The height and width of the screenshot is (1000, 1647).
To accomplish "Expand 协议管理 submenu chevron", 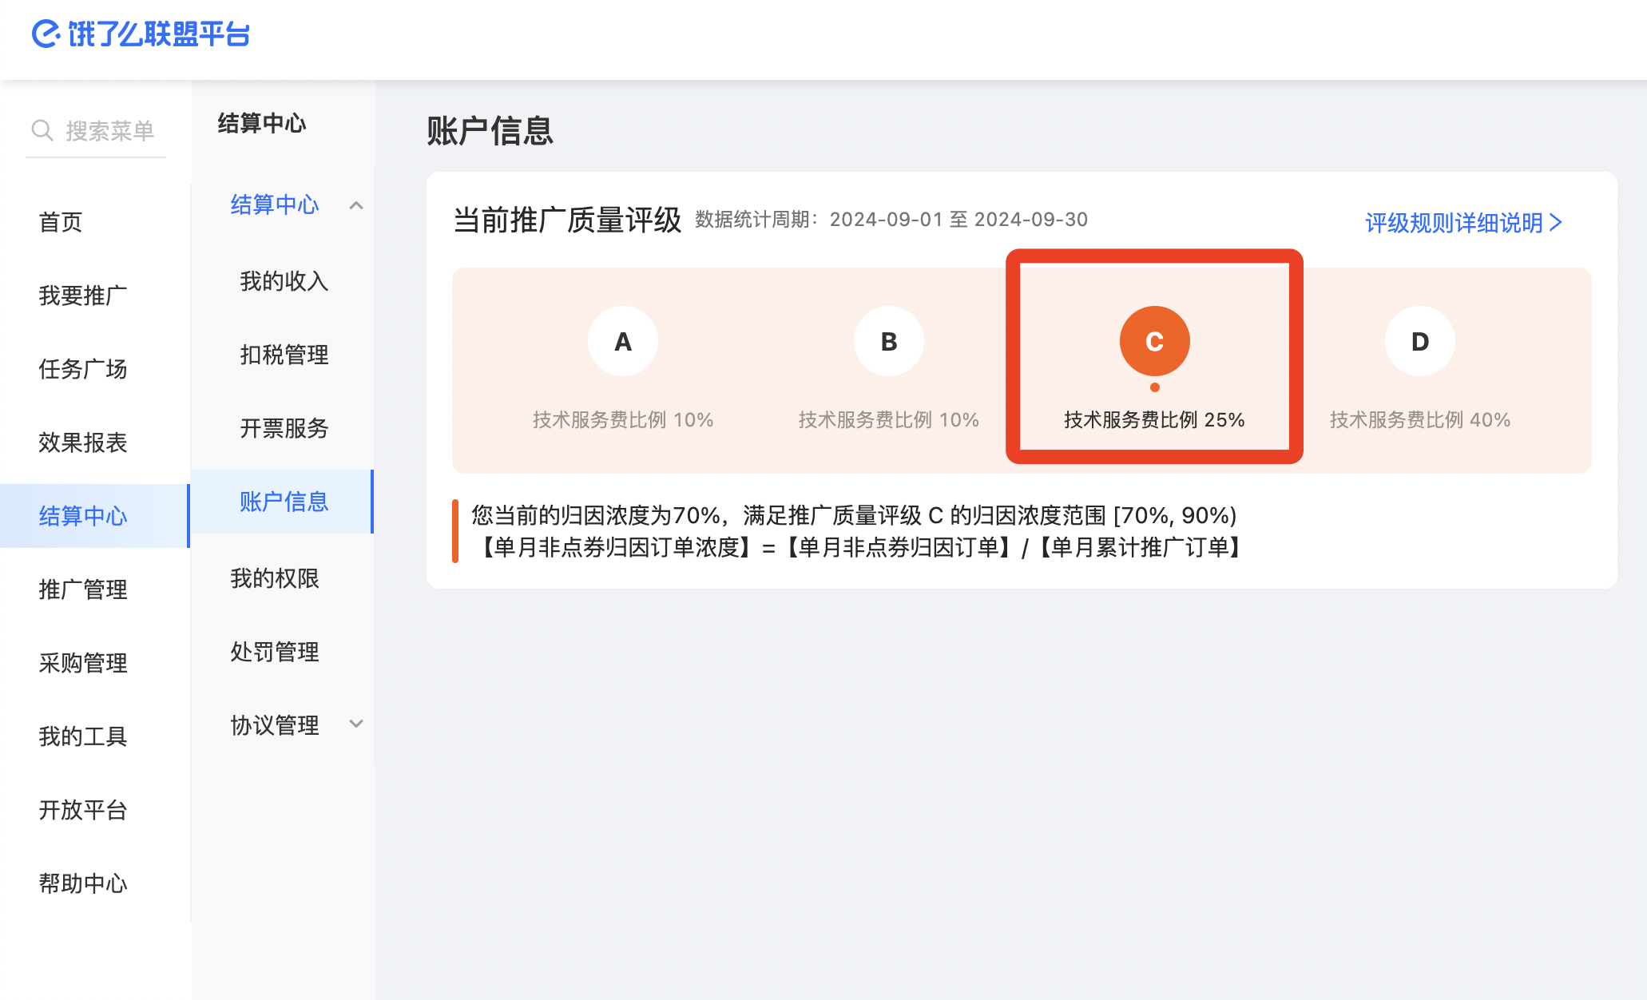I will tap(356, 724).
